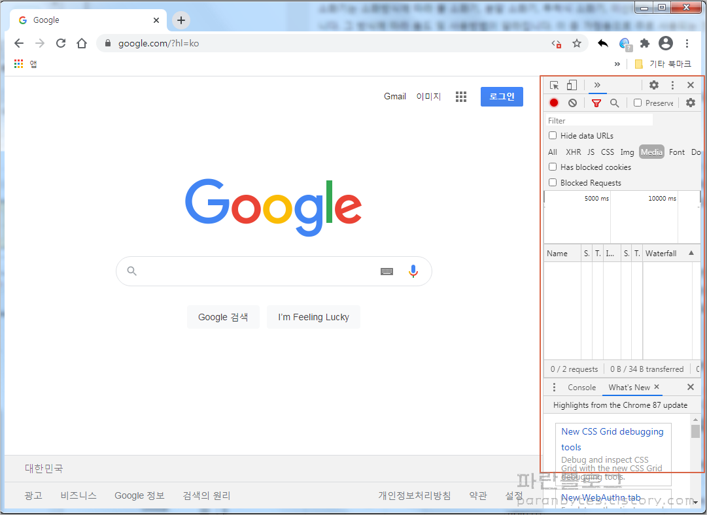
Task: Open the Apps shortcut in bookmarks bar
Action: [26, 64]
